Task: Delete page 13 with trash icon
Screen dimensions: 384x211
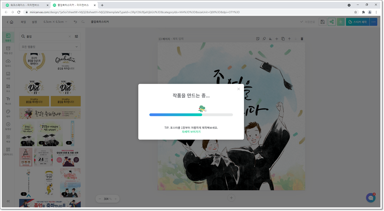Action: 302,39
